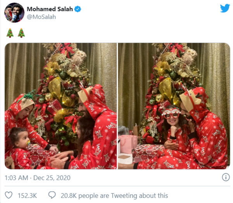Click the heart like icon
This screenshot has height=203, width=233.
pos(8,196)
